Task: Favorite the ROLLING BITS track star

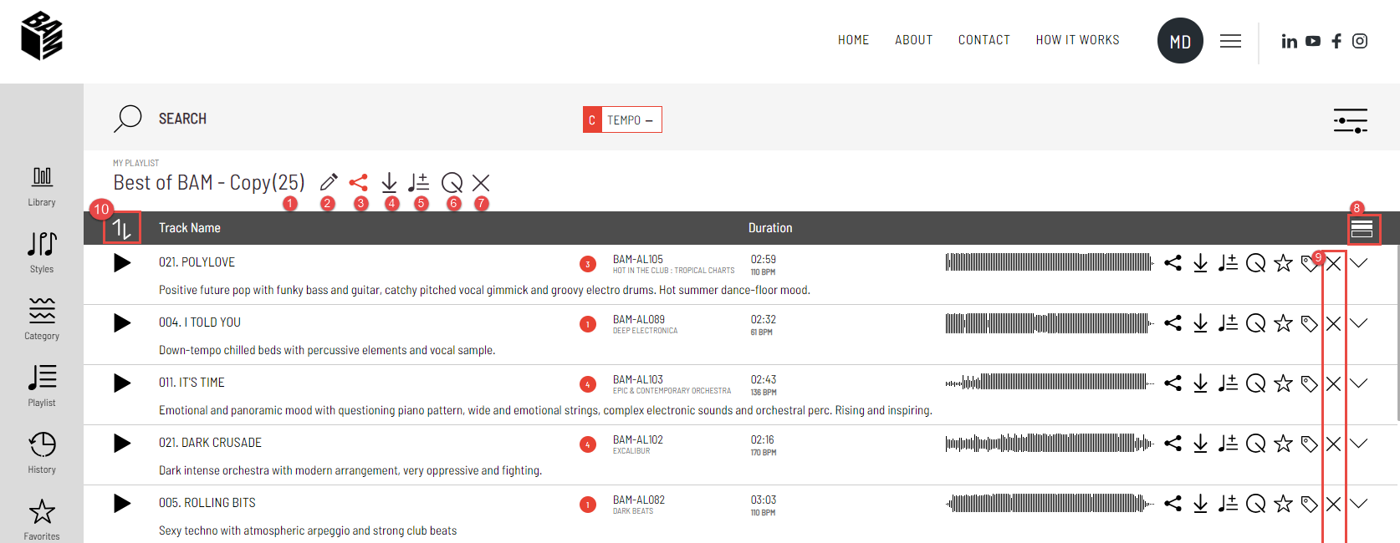Action: tap(1283, 504)
